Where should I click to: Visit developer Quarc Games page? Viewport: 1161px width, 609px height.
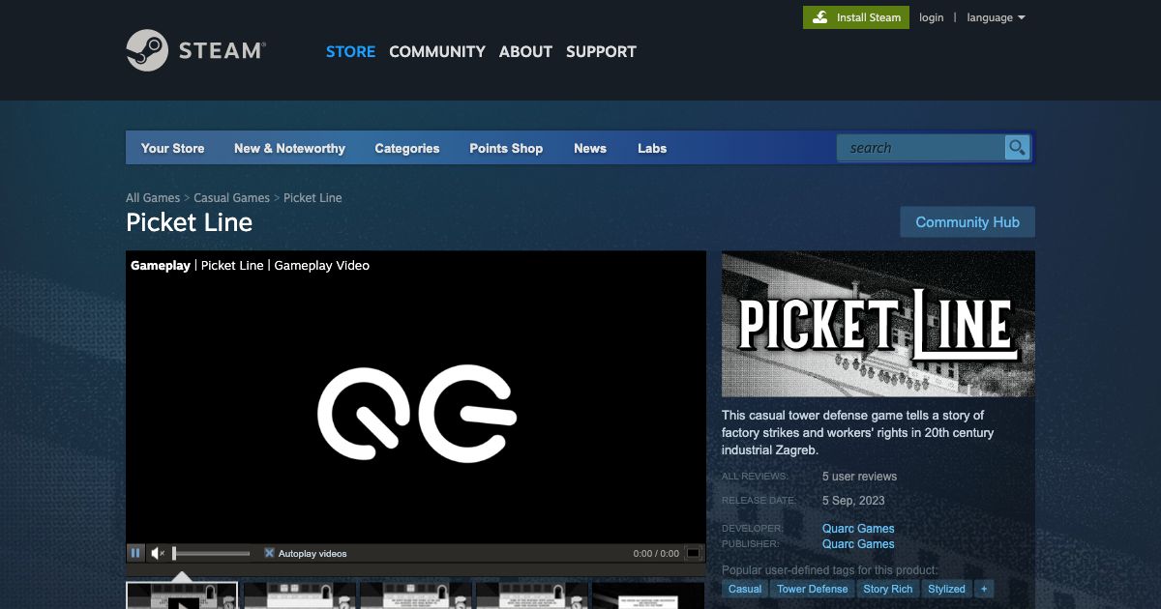[858, 528]
